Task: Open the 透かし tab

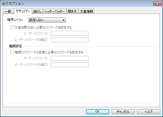Action: tap(37, 11)
